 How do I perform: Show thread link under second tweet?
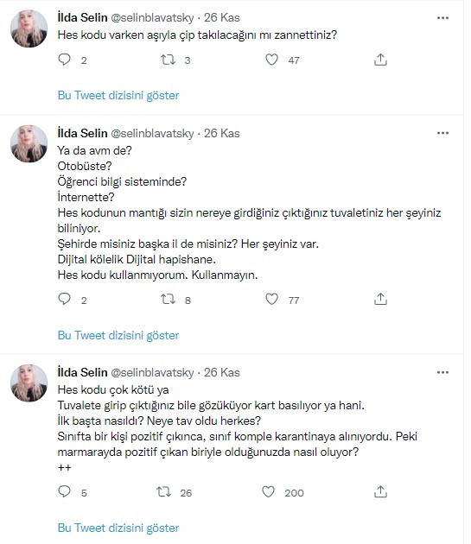pos(118,336)
